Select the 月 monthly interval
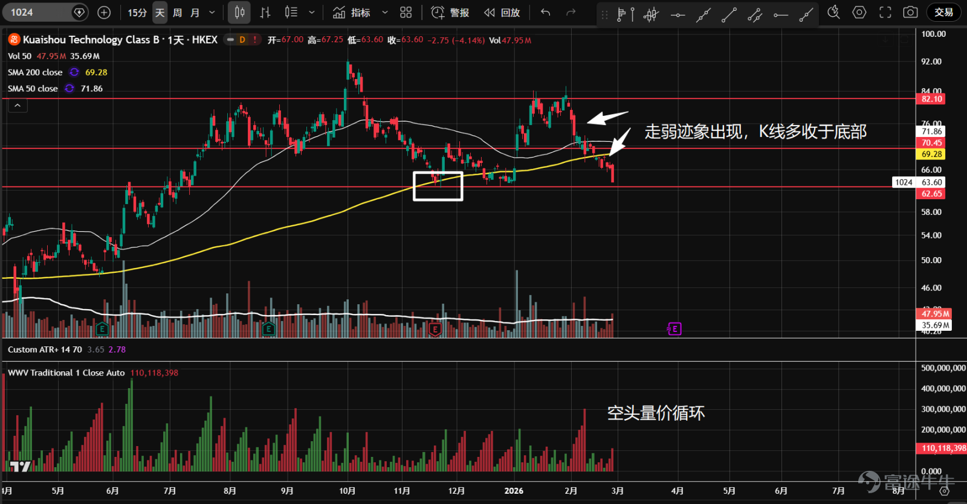Screen dimensions: 967x504 195,12
